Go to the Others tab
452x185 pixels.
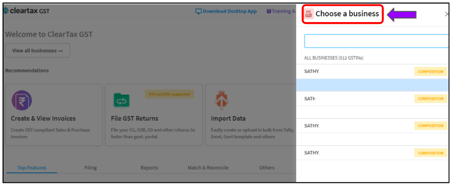tap(267, 168)
